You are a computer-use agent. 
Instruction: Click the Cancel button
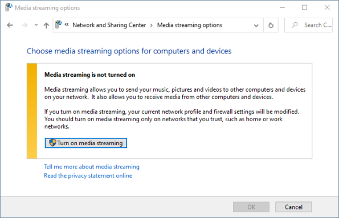(x=293, y=207)
